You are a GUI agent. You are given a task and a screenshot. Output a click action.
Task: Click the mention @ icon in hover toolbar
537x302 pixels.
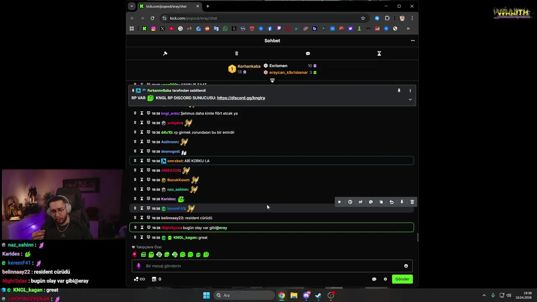371,202
